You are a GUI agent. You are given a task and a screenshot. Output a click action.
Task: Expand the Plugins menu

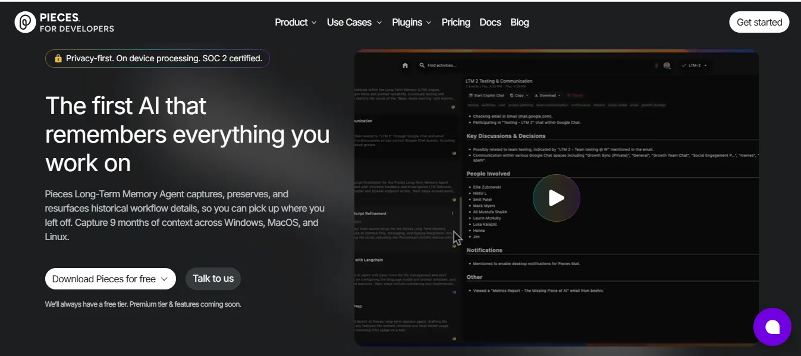point(412,23)
